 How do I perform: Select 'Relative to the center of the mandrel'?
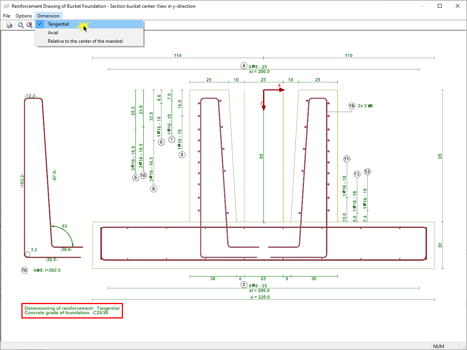coord(85,41)
